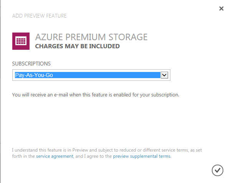Click the white grid inside the storage icon
This screenshot has height=183, width=231.
pos(21,41)
